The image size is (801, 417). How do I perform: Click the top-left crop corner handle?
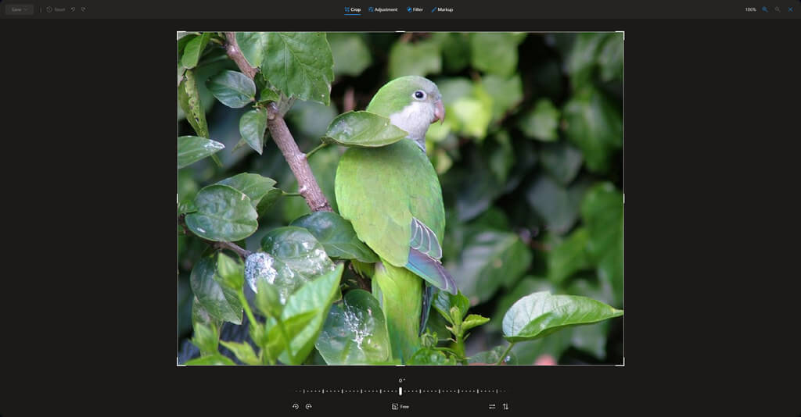click(x=178, y=33)
